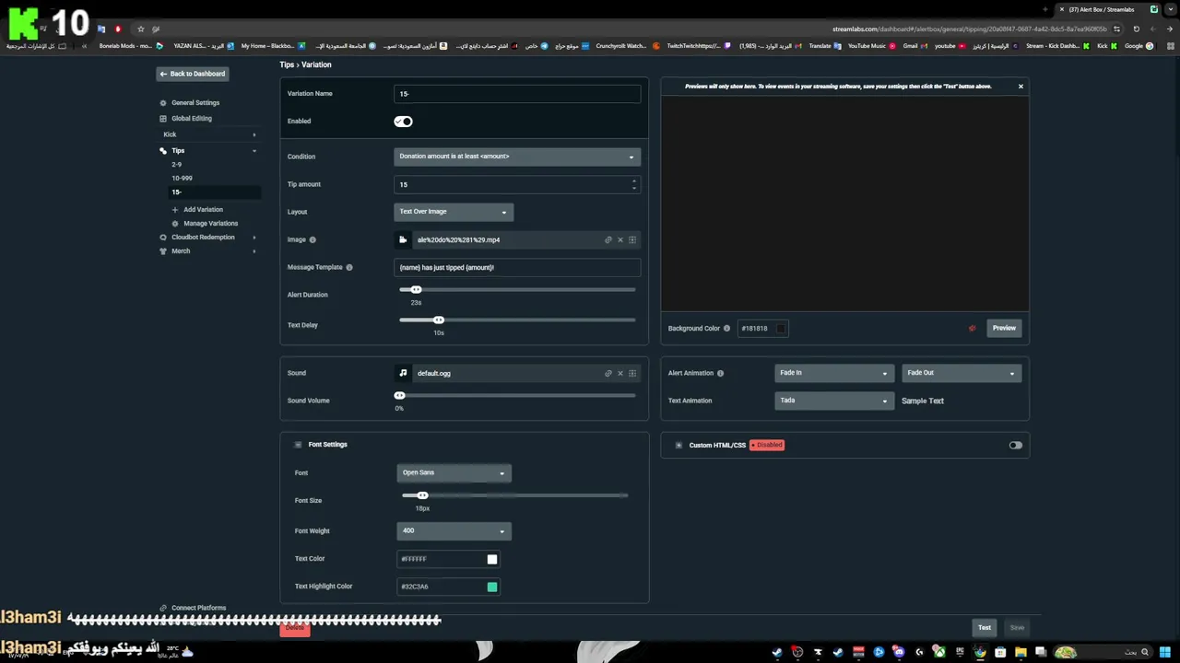1180x663 pixels.
Task: Expand the Cloudbot Redemption section
Action: point(254,238)
